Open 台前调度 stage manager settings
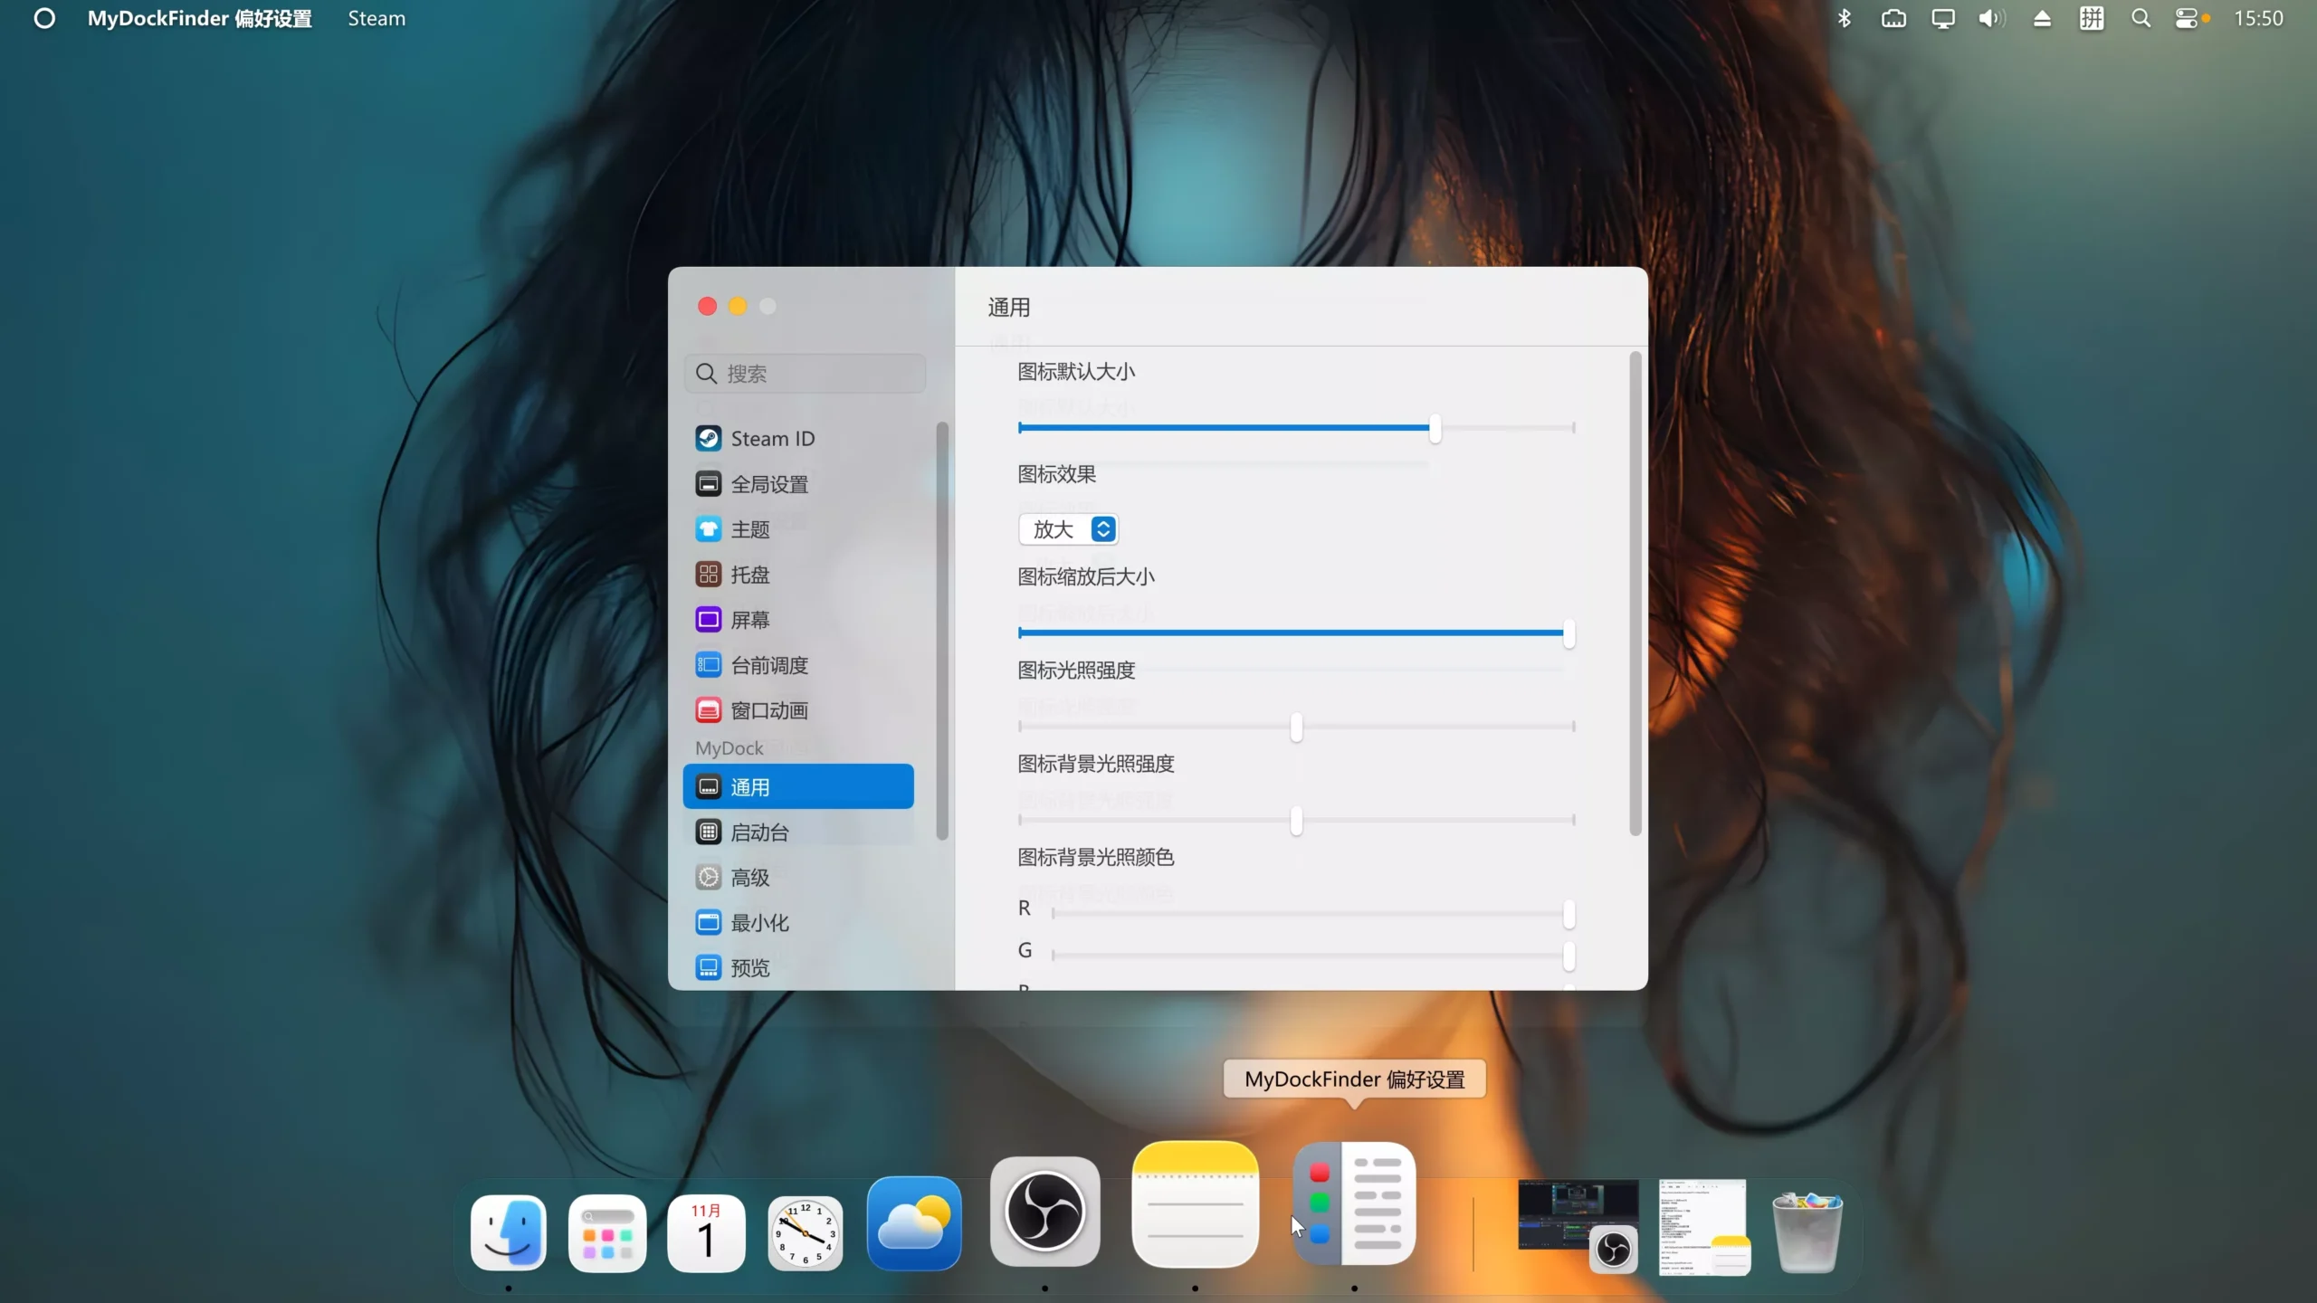This screenshot has height=1303, width=2317. point(768,664)
